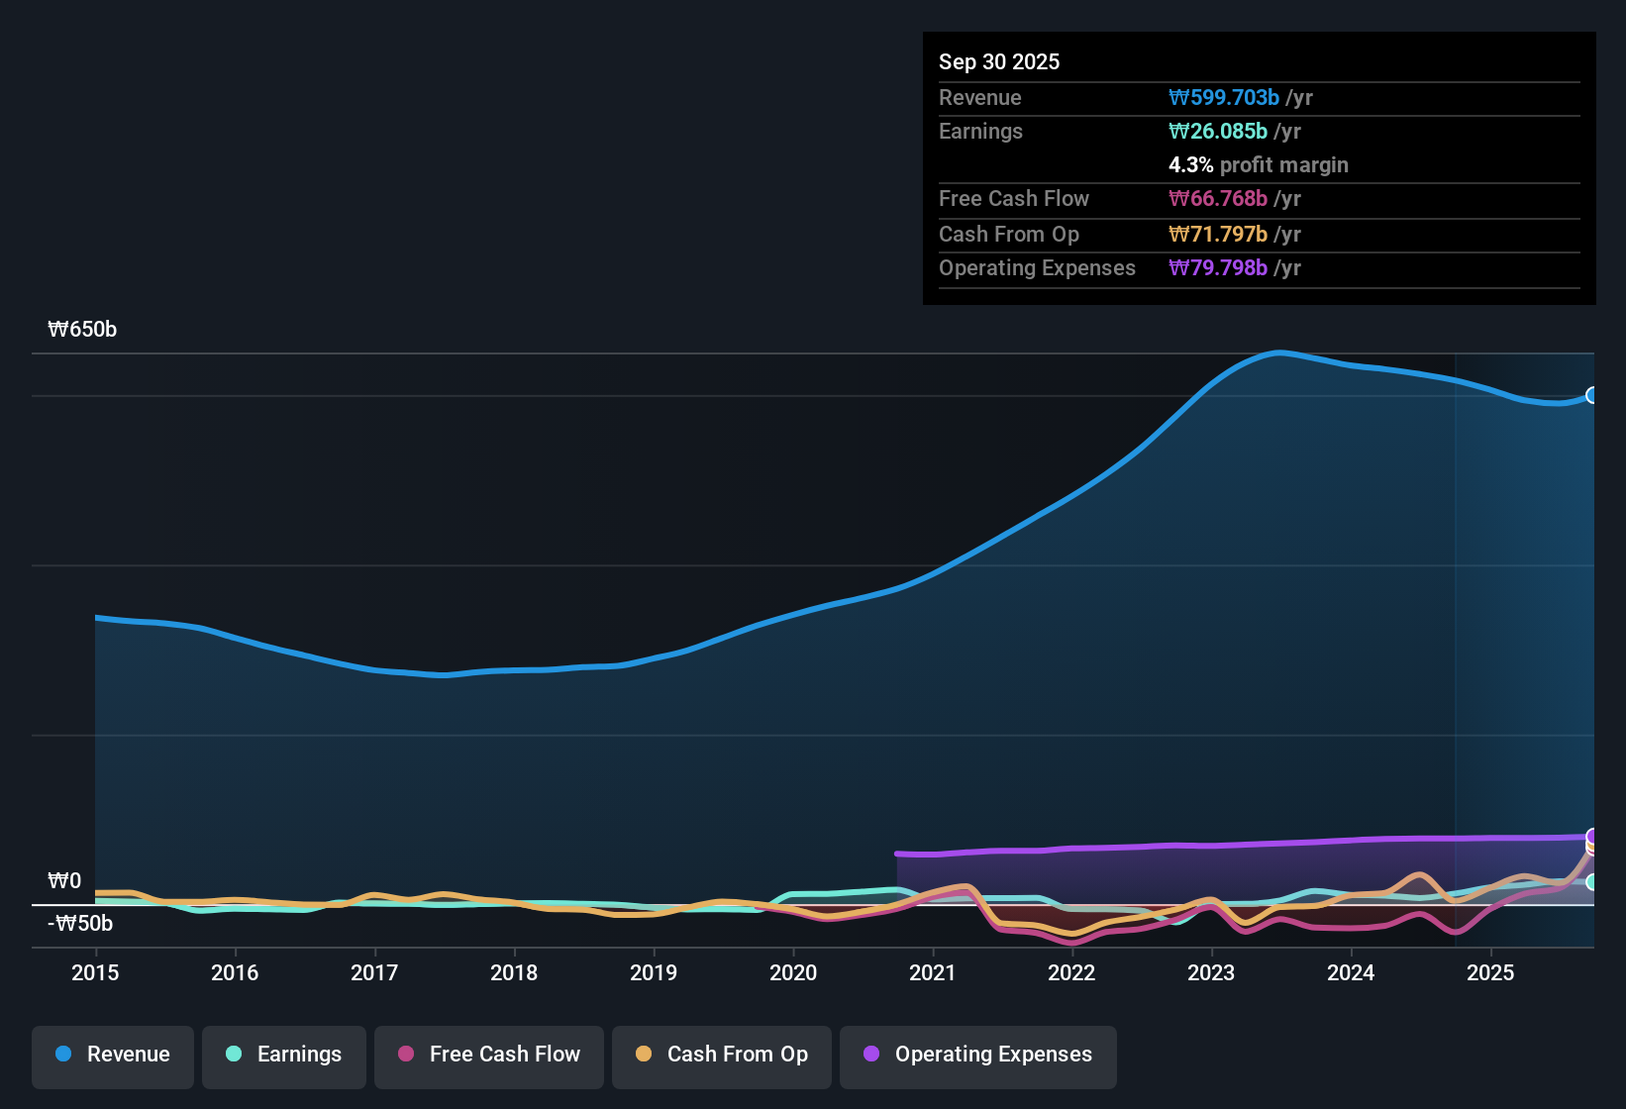Click the blue Revenue legend dot
This screenshot has height=1109, width=1626.
pos(63,1055)
